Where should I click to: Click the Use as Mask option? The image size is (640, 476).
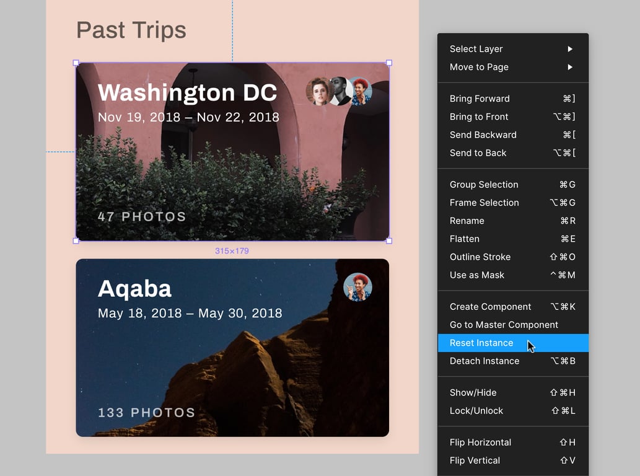coord(476,275)
